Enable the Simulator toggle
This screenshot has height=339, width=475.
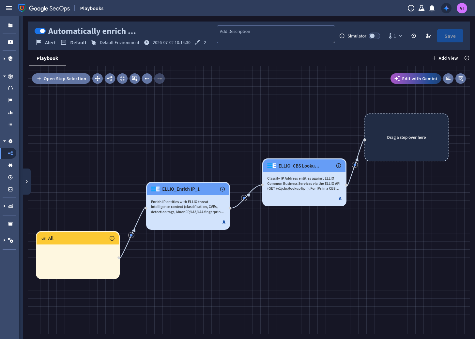[375, 36]
